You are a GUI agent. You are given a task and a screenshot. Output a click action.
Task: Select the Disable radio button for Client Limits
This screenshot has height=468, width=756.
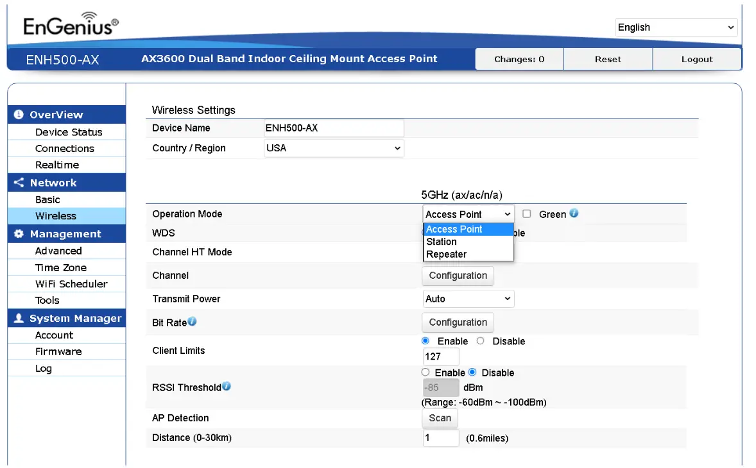481,340
